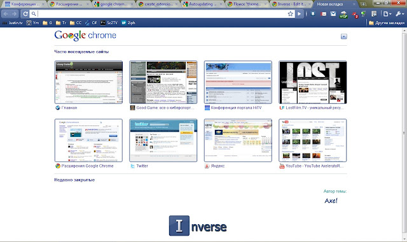Open the Ym bookmark

[x=32, y=23]
